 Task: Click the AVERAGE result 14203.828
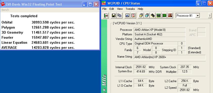tap(40, 48)
